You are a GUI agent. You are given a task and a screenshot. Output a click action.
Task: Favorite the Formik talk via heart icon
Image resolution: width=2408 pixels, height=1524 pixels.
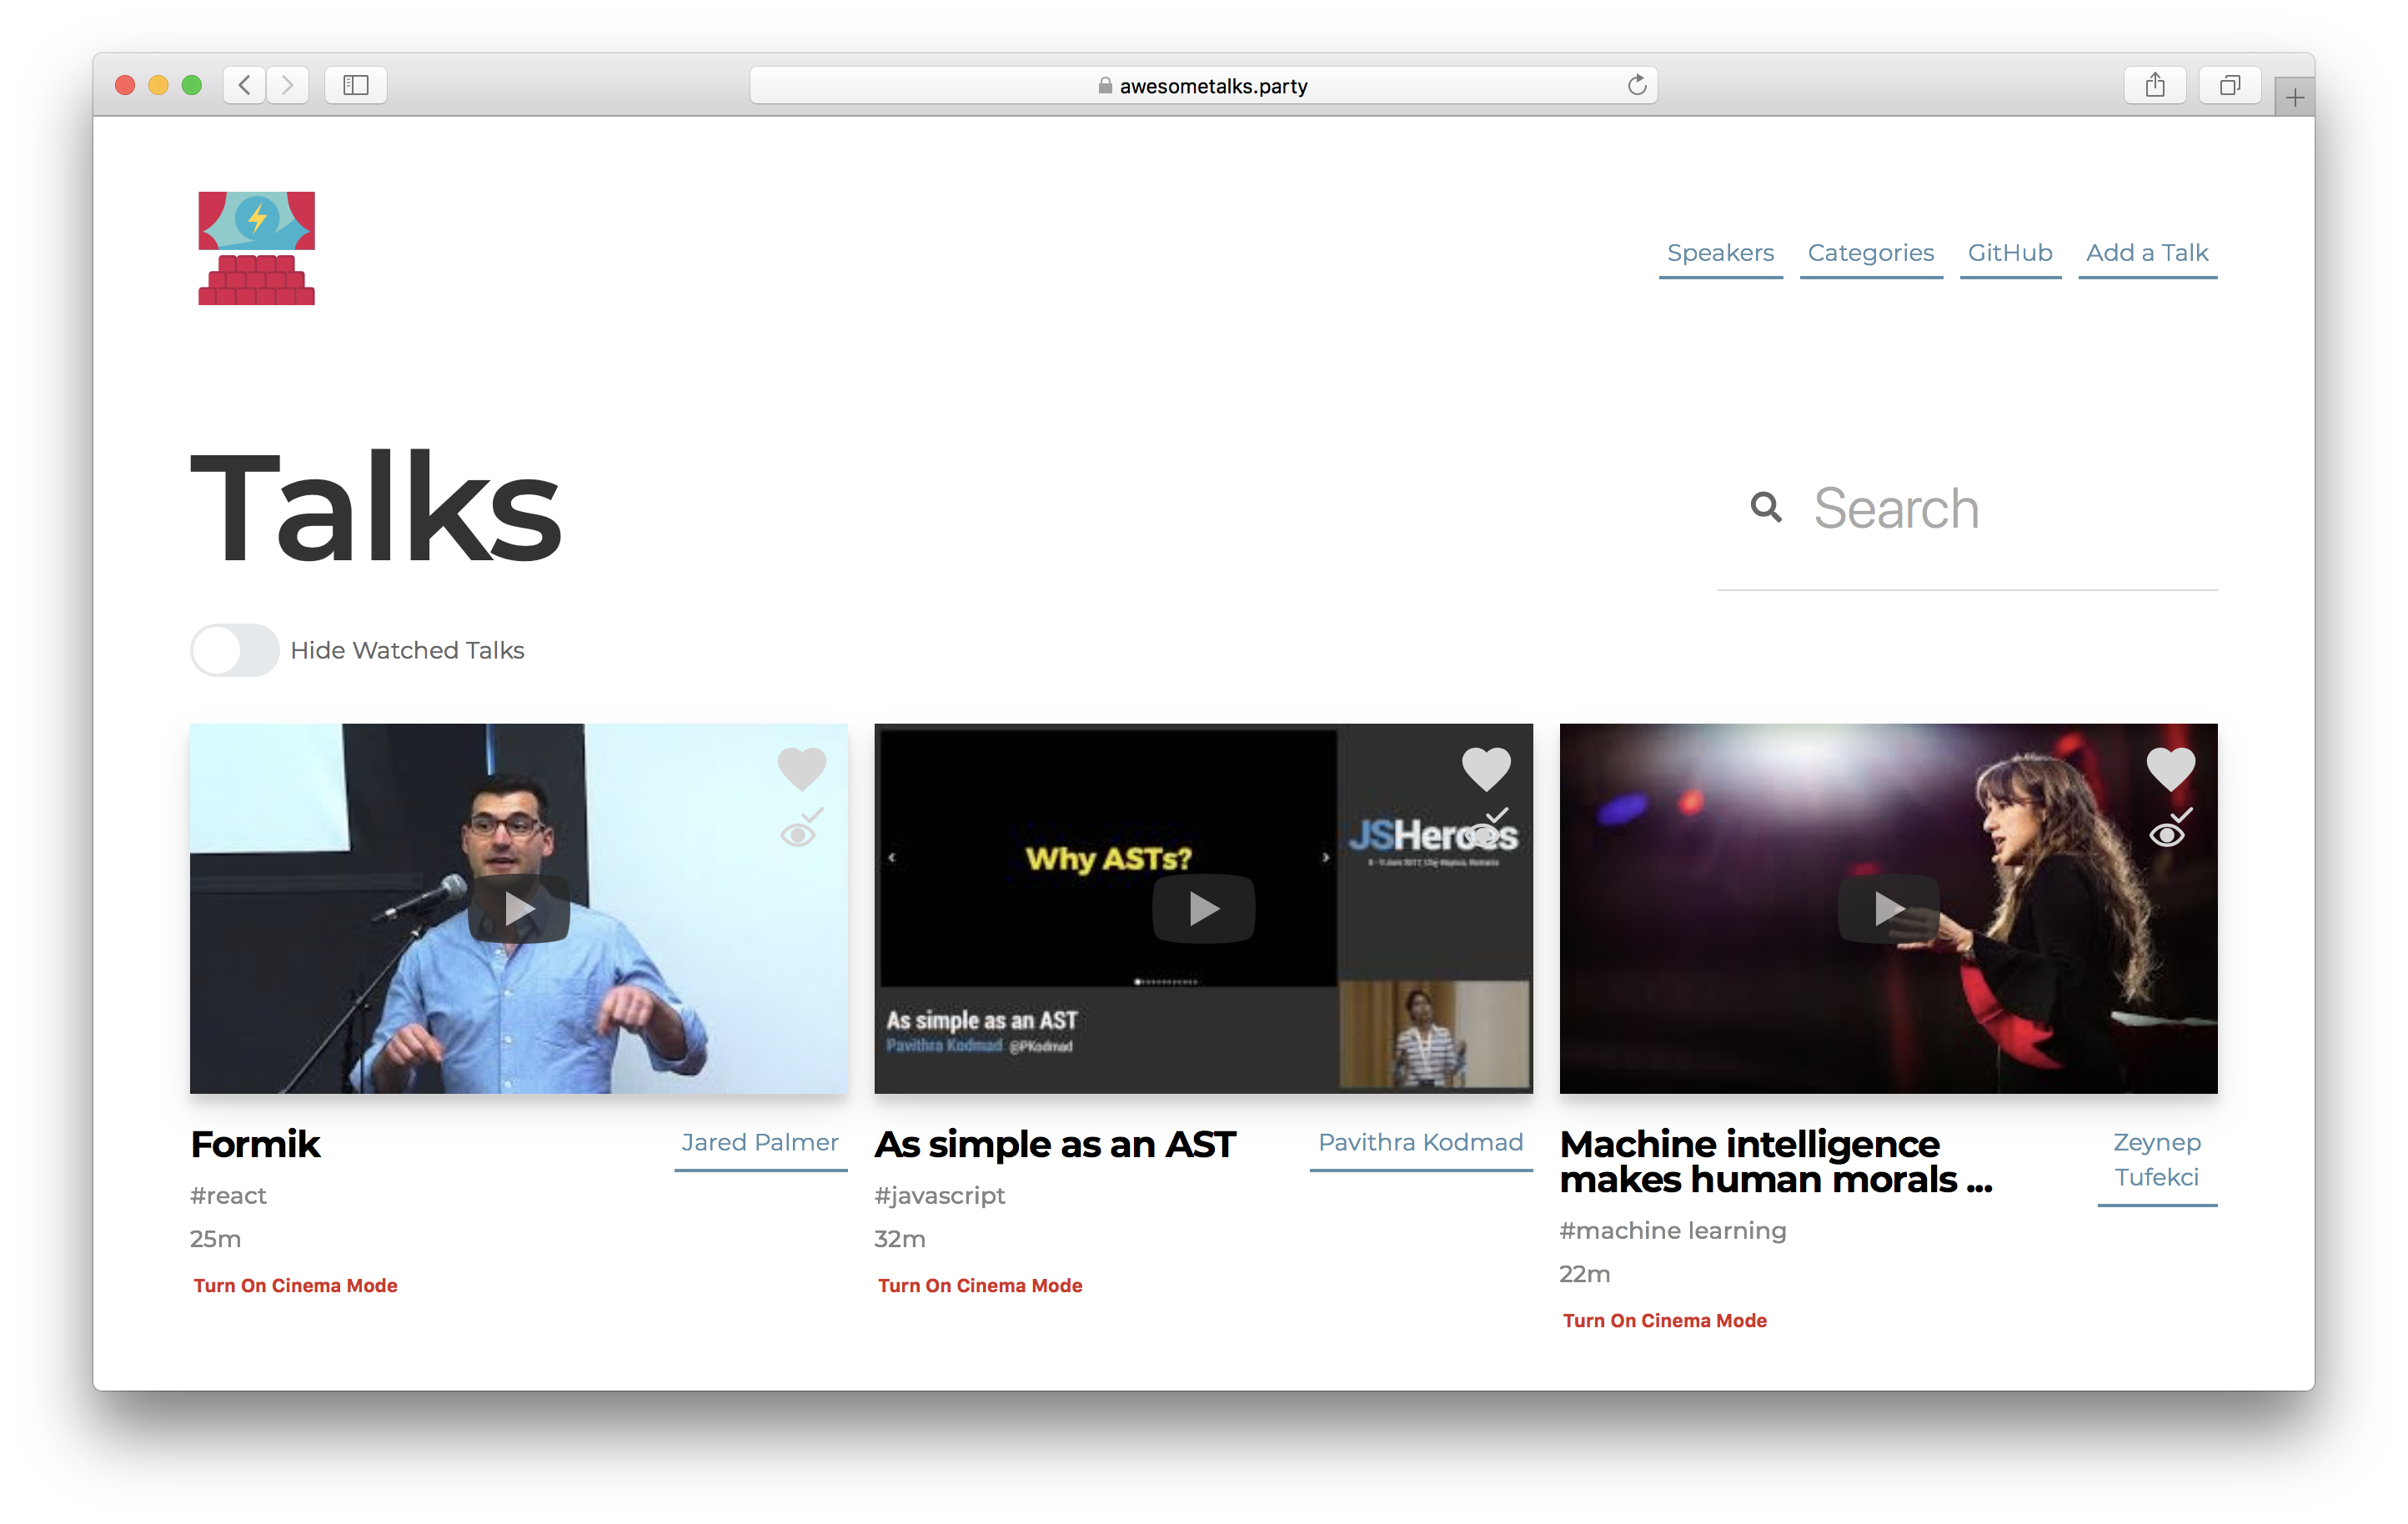coord(802,768)
